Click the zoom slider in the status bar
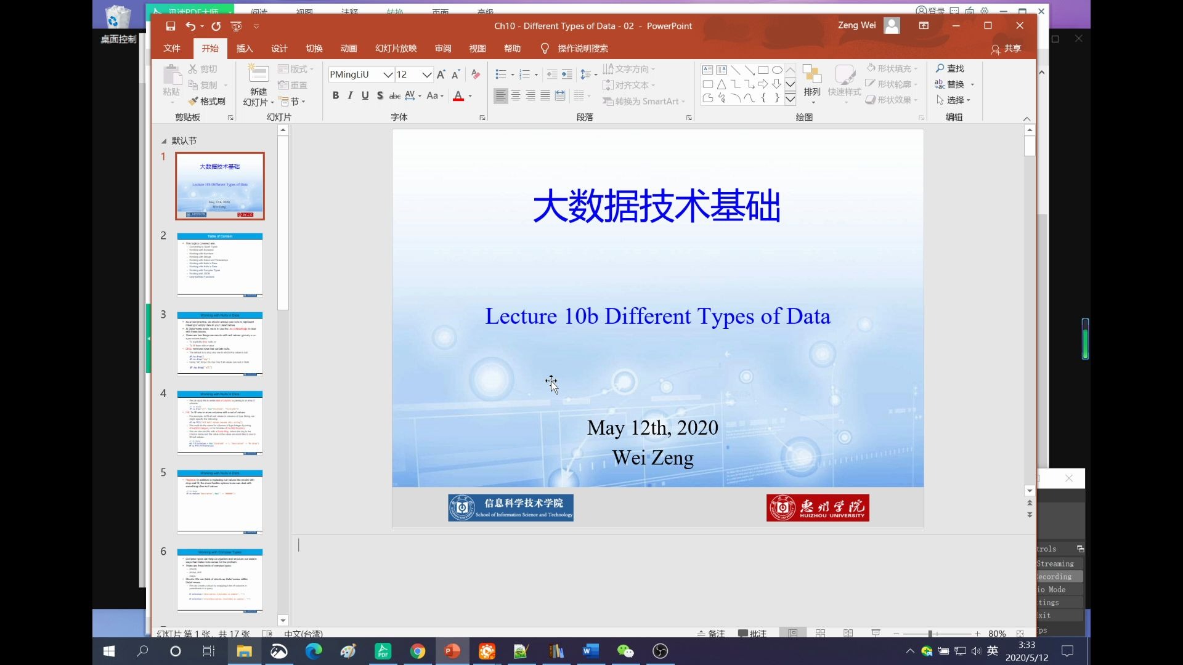Image resolution: width=1183 pixels, height=665 pixels. point(930,633)
